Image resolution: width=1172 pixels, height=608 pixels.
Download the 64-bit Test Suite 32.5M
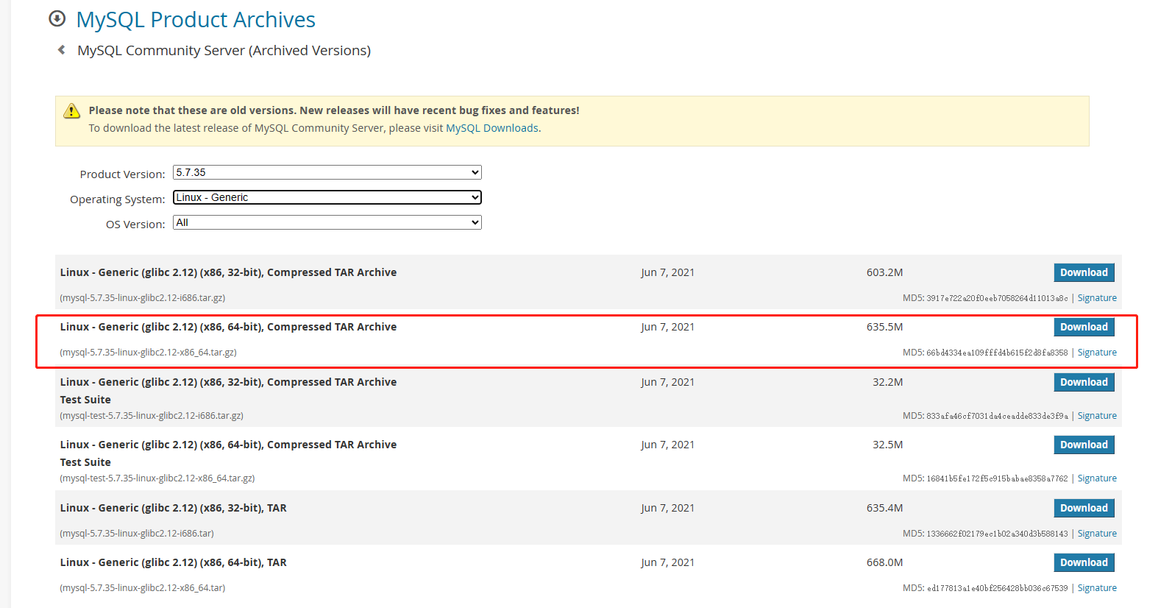(x=1084, y=445)
